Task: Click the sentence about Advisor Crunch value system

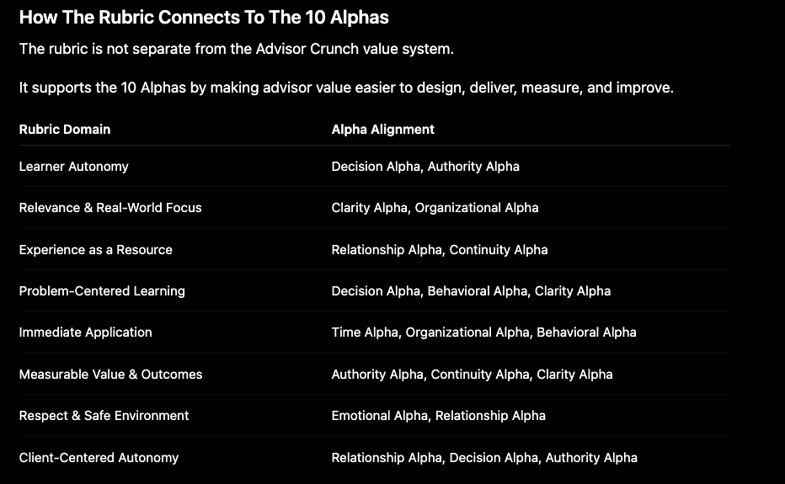Action: (x=237, y=49)
